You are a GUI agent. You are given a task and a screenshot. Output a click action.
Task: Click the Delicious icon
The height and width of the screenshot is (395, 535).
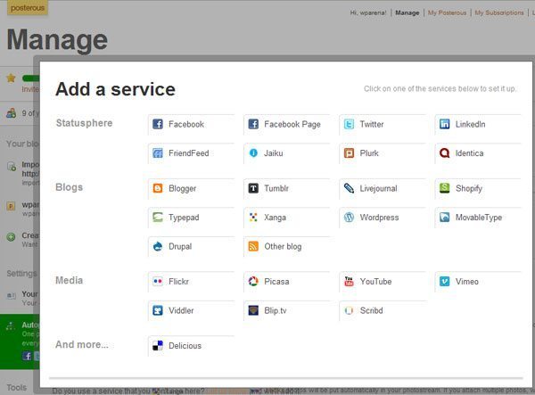click(x=158, y=345)
